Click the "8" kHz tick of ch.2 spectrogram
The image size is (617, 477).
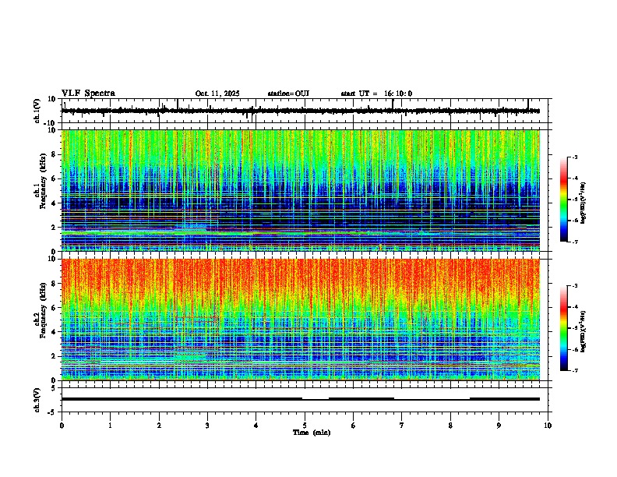coord(55,284)
